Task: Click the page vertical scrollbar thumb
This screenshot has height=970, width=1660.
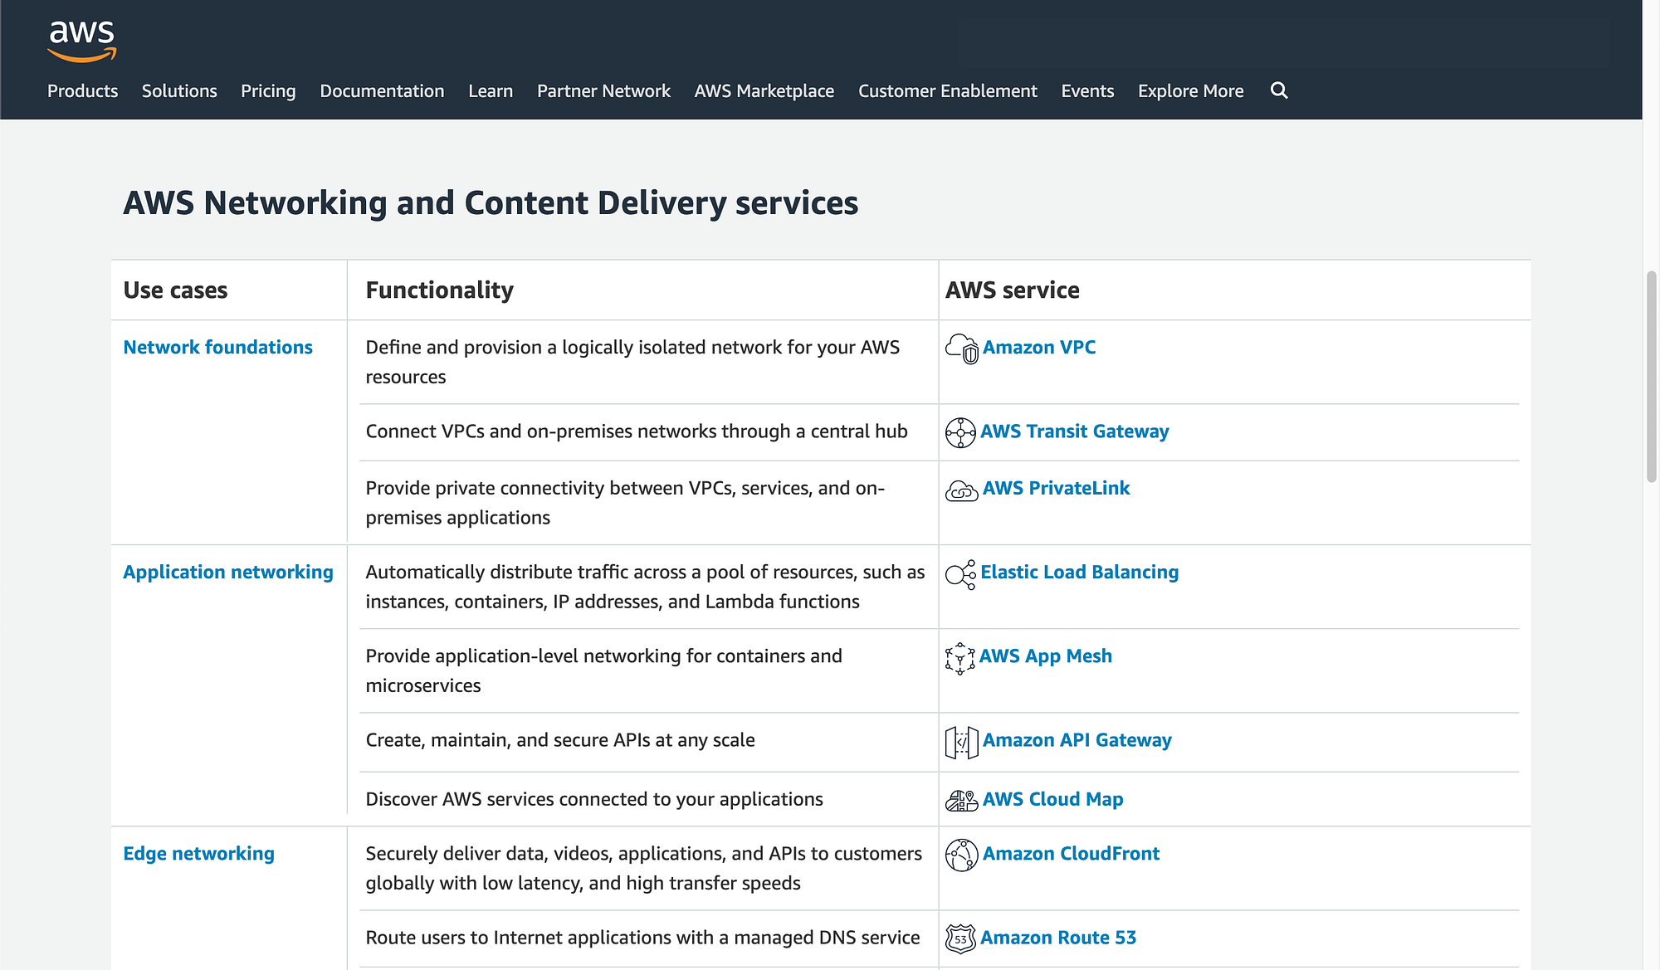Action: 1652,376
